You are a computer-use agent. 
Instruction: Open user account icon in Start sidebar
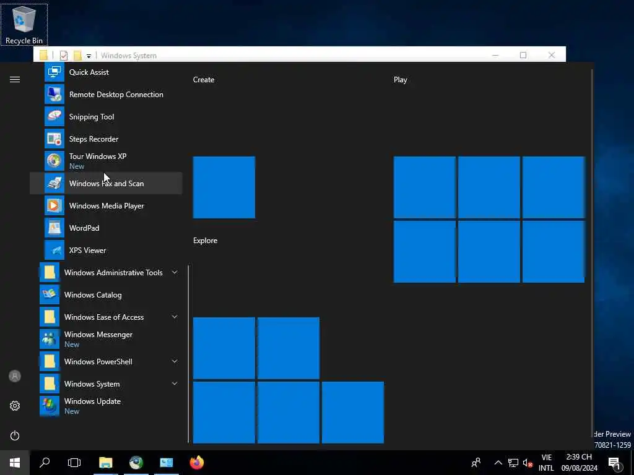pos(15,376)
